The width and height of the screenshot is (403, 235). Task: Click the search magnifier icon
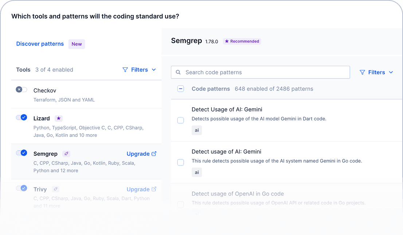(x=178, y=72)
